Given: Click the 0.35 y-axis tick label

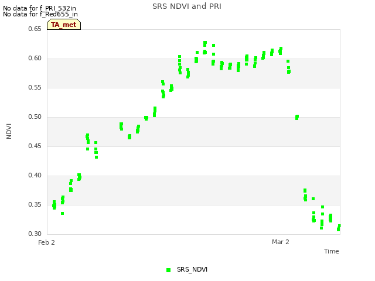Looking at the screenshot, I should coord(35,204).
